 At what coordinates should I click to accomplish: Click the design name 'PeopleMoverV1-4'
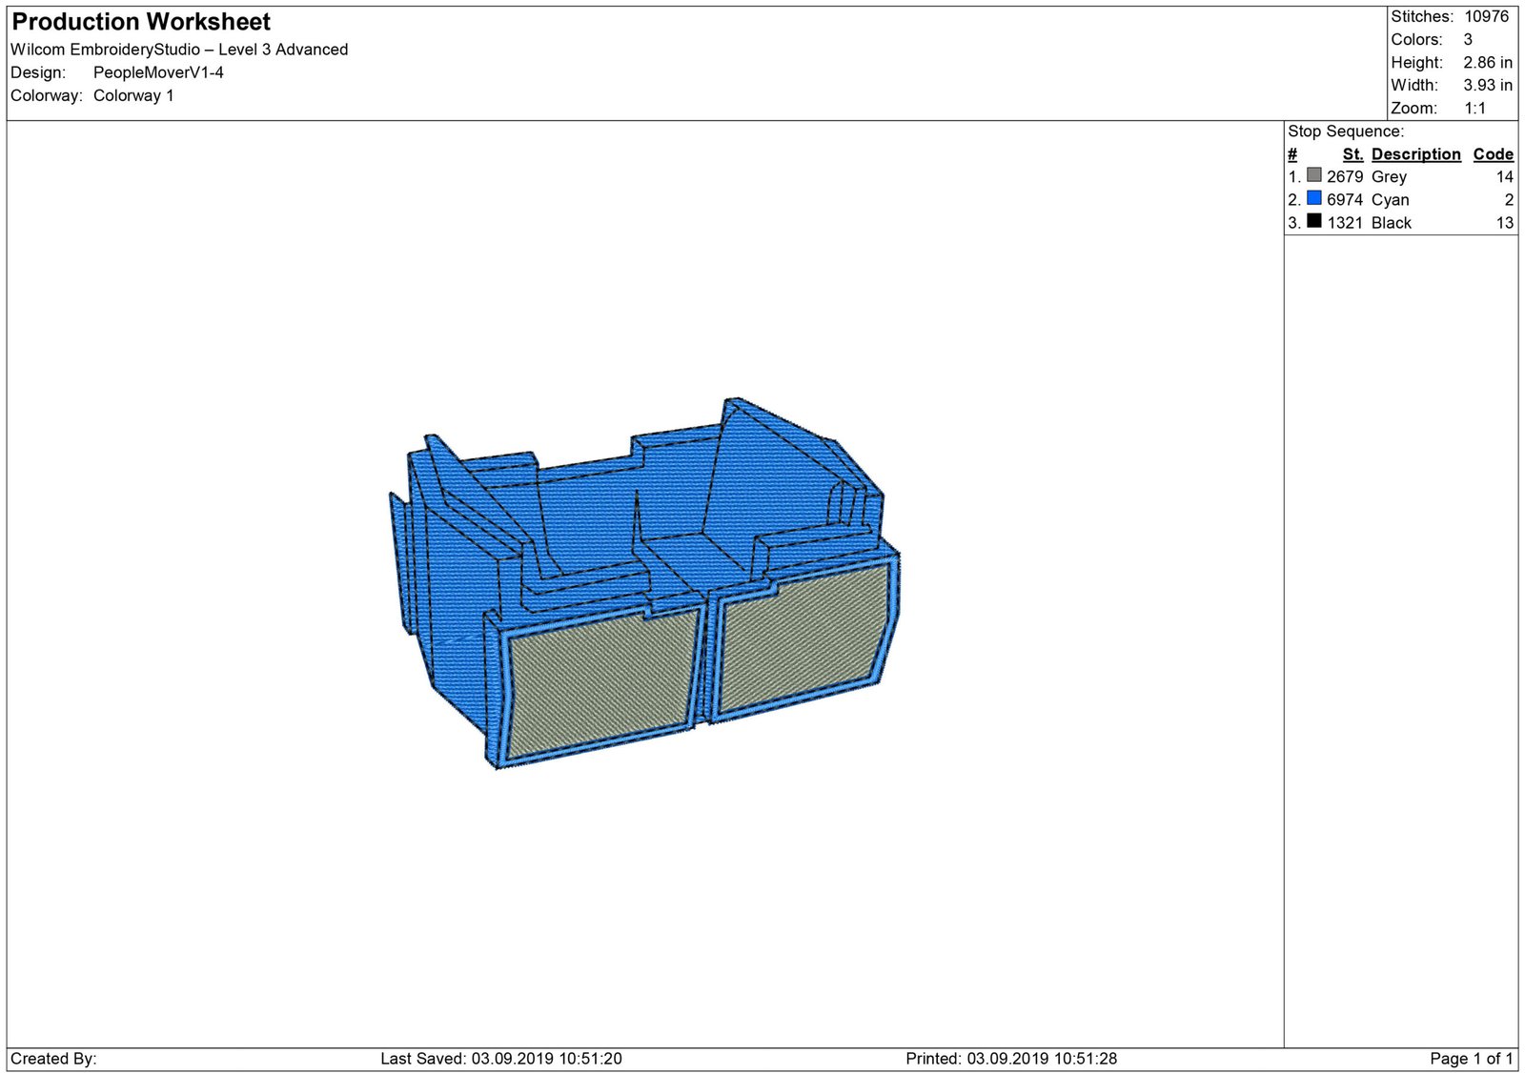(x=158, y=72)
